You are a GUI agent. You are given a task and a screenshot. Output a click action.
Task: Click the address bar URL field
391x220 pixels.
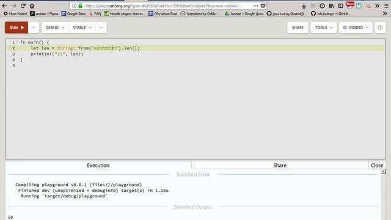(167, 5)
